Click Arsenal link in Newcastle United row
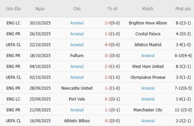The width and height of the screenshot is (194, 126). click(148, 88)
